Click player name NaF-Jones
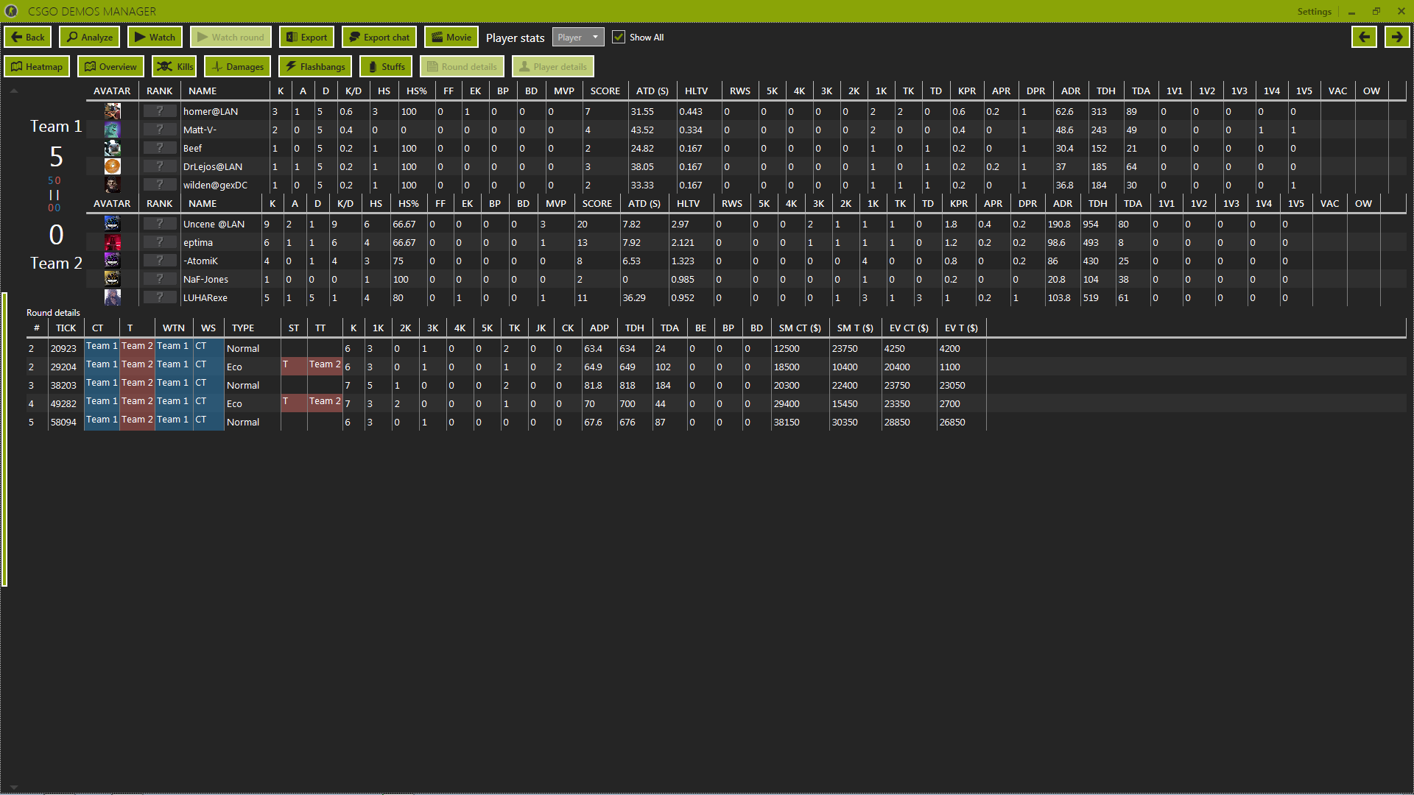Screen dimensions: 1414x795 [205, 279]
